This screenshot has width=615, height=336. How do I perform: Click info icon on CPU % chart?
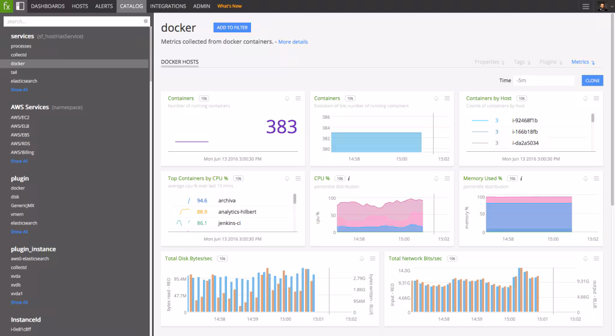click(x=349, y=178)
